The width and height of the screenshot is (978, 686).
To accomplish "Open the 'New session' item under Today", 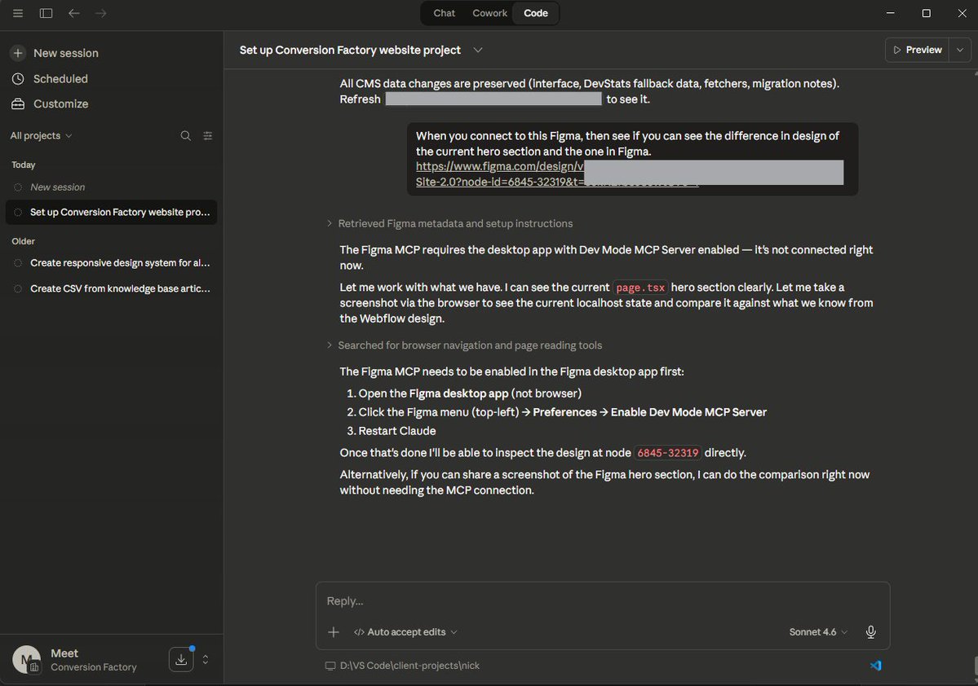I will [x=111, y=187].
